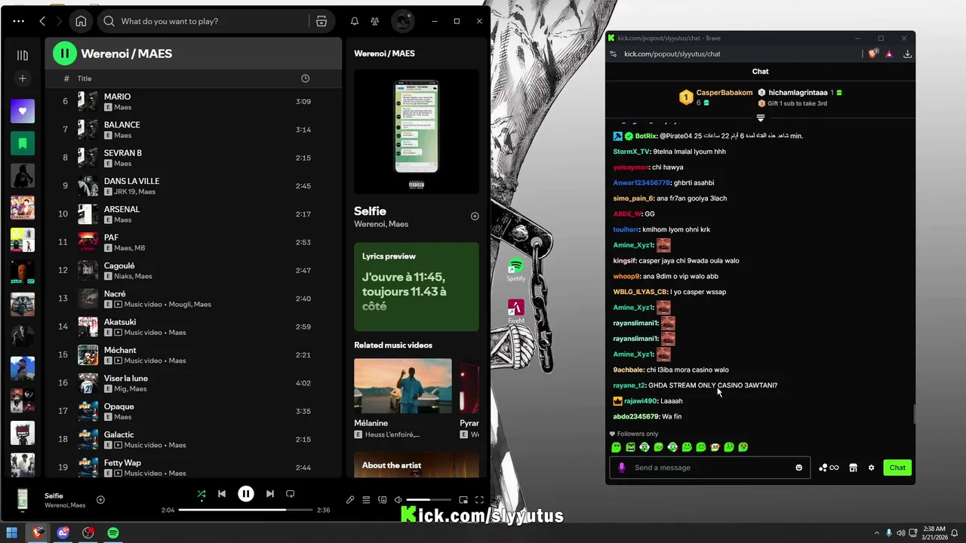Click green Chat send button
Image resolution: width=966 pixels, height=543 pixels.
pos(897,468)
